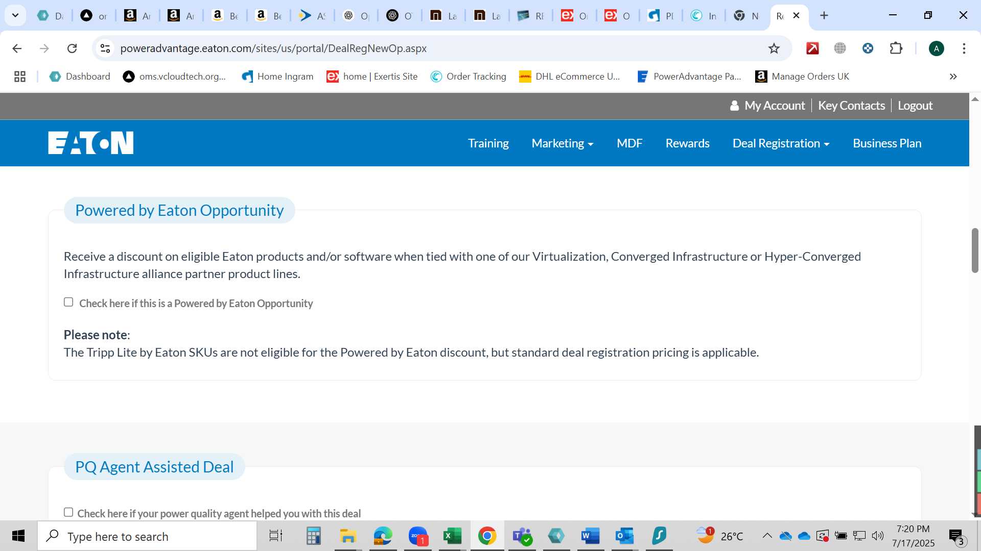Image resolution: width=981 pixels, height=551 pixels.
Task: Show more bookmarks chevron
Action: coord(953,77)
